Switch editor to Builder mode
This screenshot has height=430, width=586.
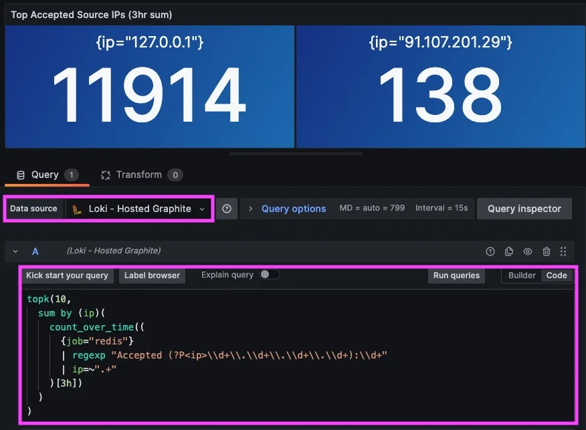[522, 276]
